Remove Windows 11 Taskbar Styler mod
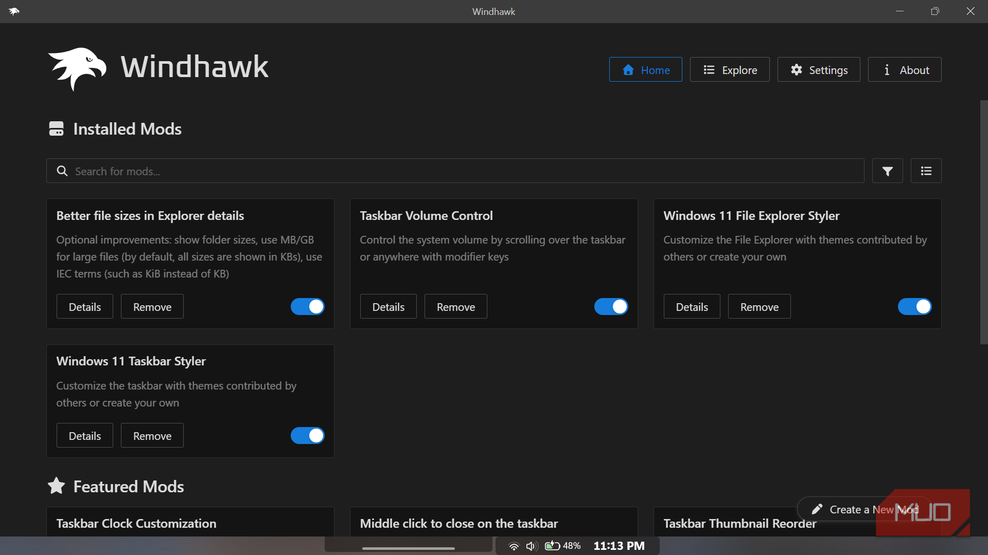988x555 pixels. [x=152, y=436]
